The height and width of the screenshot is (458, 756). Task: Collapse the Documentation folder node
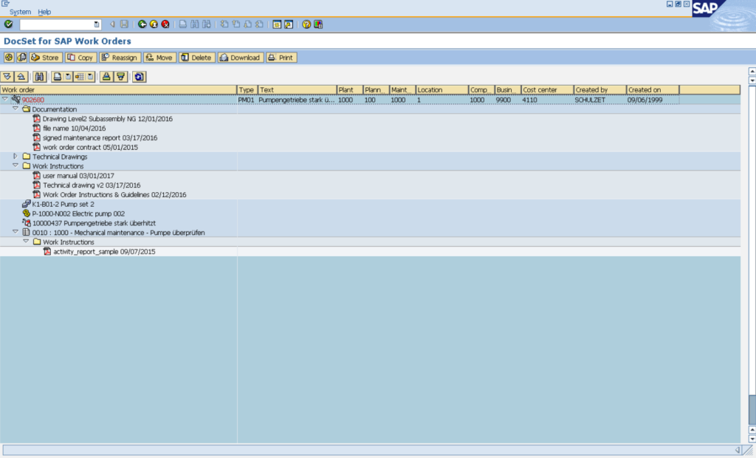16,109
